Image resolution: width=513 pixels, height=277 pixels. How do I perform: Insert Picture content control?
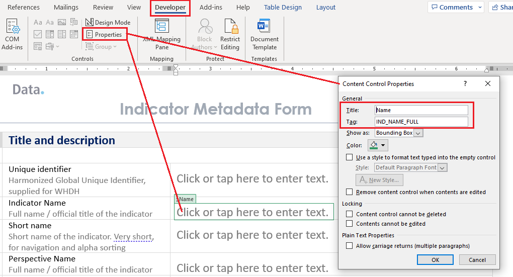(62, 22)
